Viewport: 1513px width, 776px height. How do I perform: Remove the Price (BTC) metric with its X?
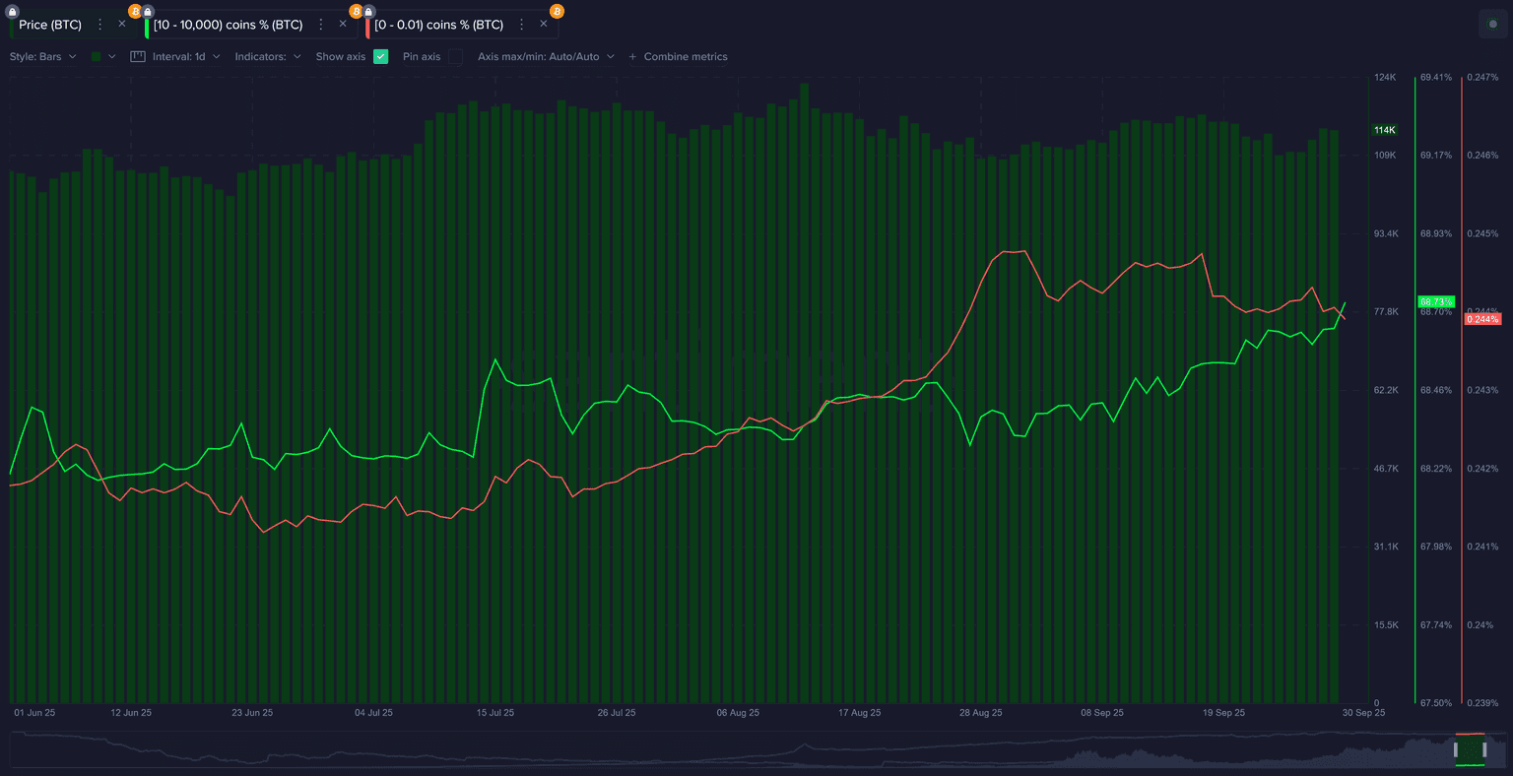click(x=122, y=25)
